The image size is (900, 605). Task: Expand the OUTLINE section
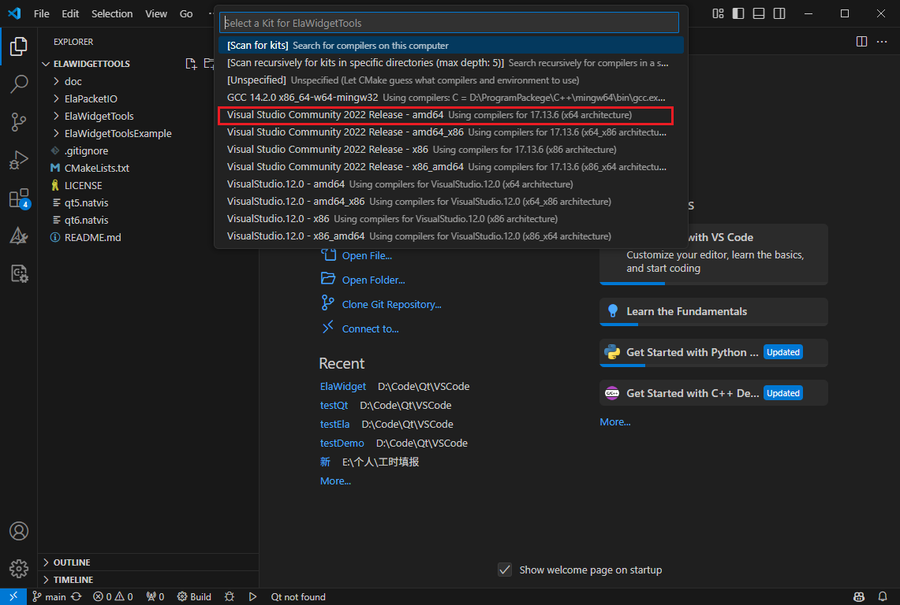tap(148, 562)
